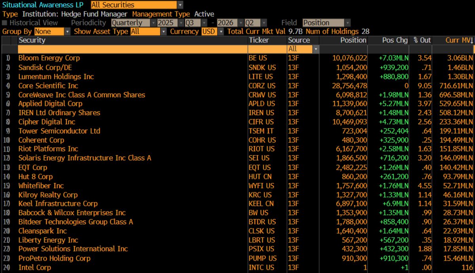
Task: Select Power Solutions International Inc
Action: pos(73,249)
